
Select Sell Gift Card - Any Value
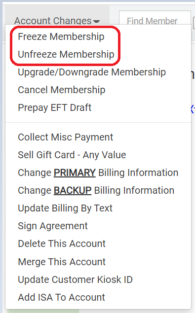[72, 155]
